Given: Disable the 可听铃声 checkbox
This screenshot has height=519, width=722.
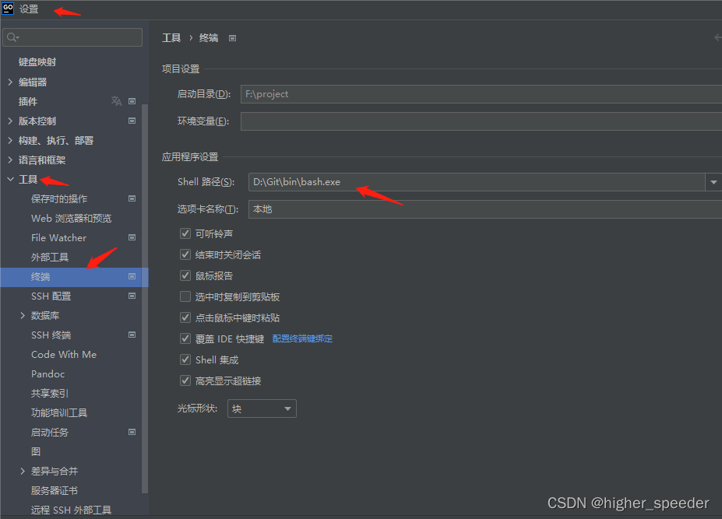Looking at the screenshot, I should [x=185, y=233].
